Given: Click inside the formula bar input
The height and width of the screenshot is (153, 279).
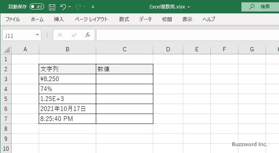Looking at the screenshot, I should pos(187,35).
